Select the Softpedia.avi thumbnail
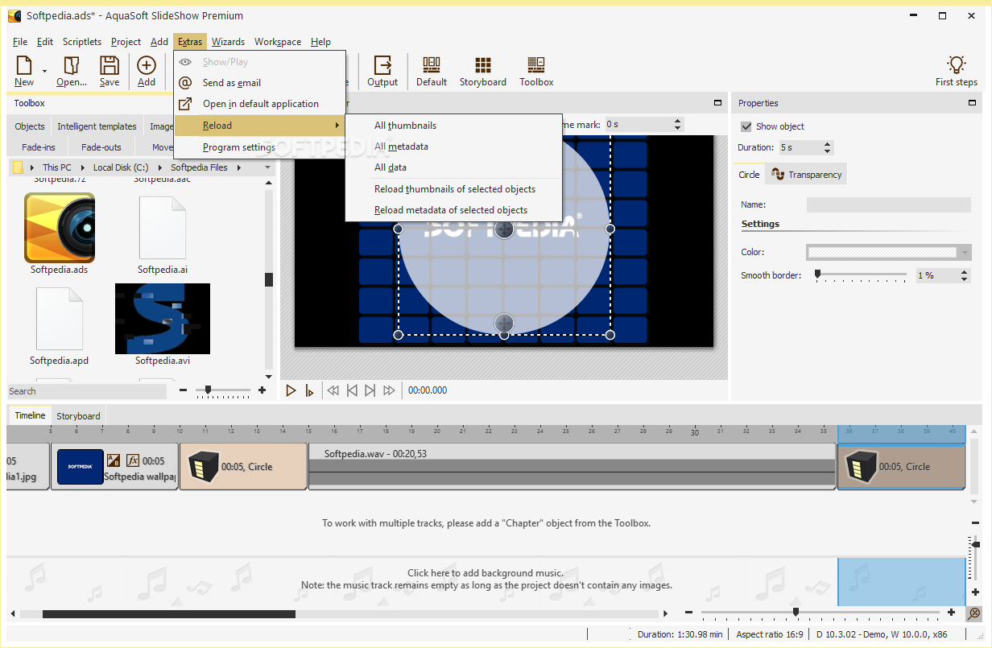 pyautogui.click(x=163, y=319)
